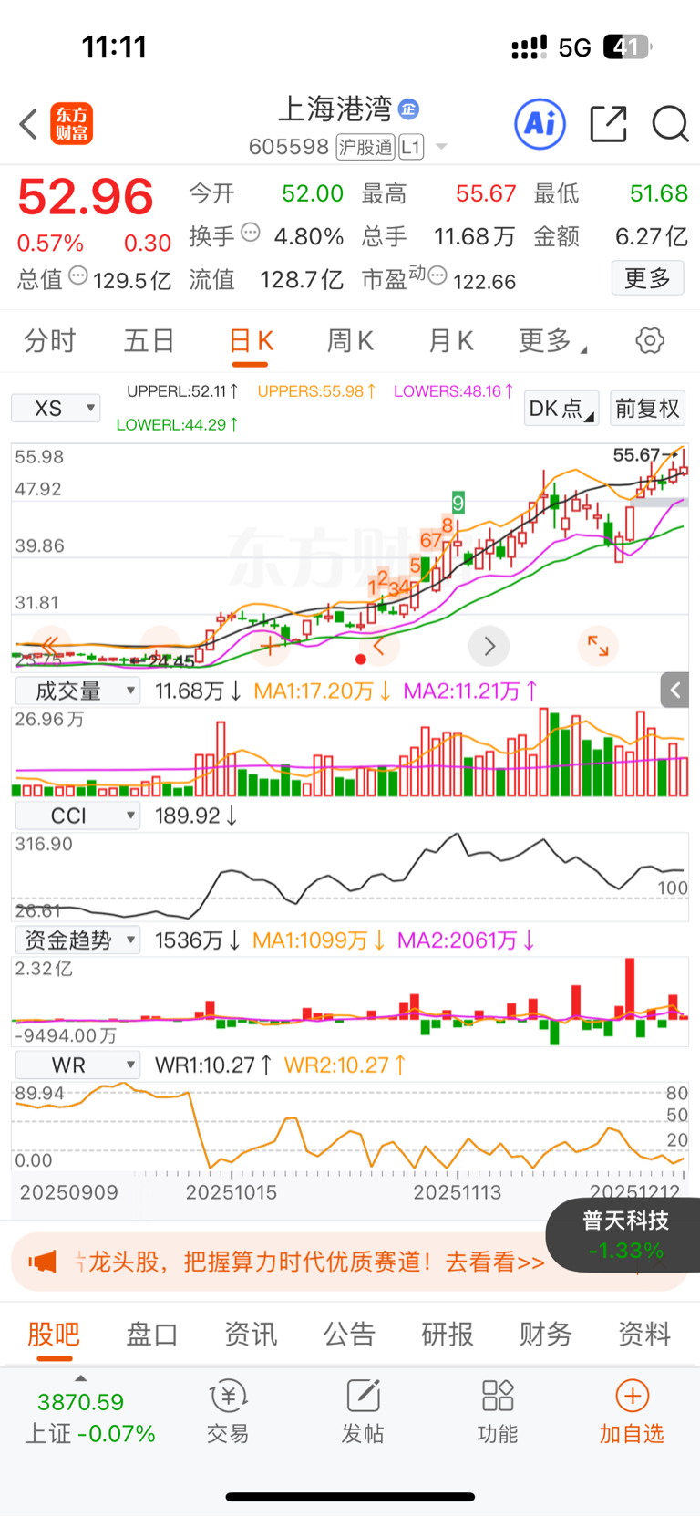700x1517 pixels.
Task: Tap 更多 button in quote details
Action: coord(647,278)
